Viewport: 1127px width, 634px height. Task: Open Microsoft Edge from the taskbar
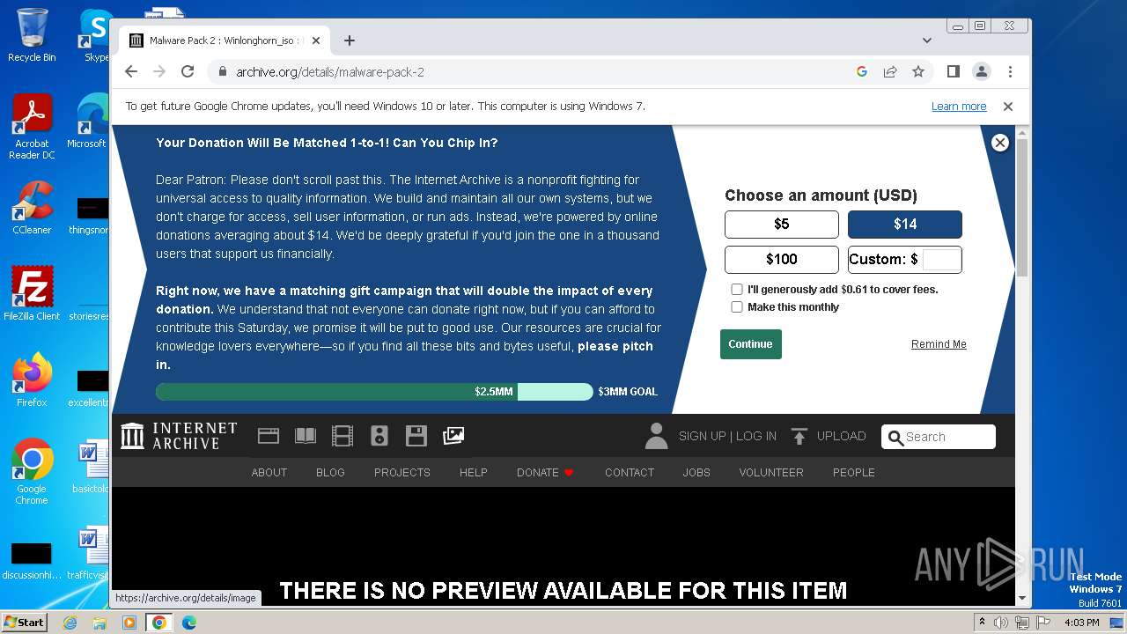click(x=188, y=623)
